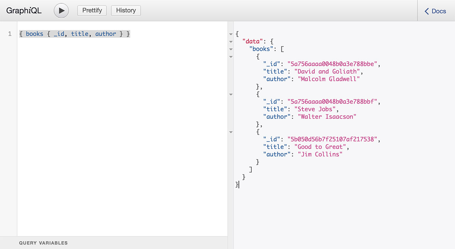The image size is (455, 249).
Task: Collapse the top-level response object
Action: click(231, 34)
